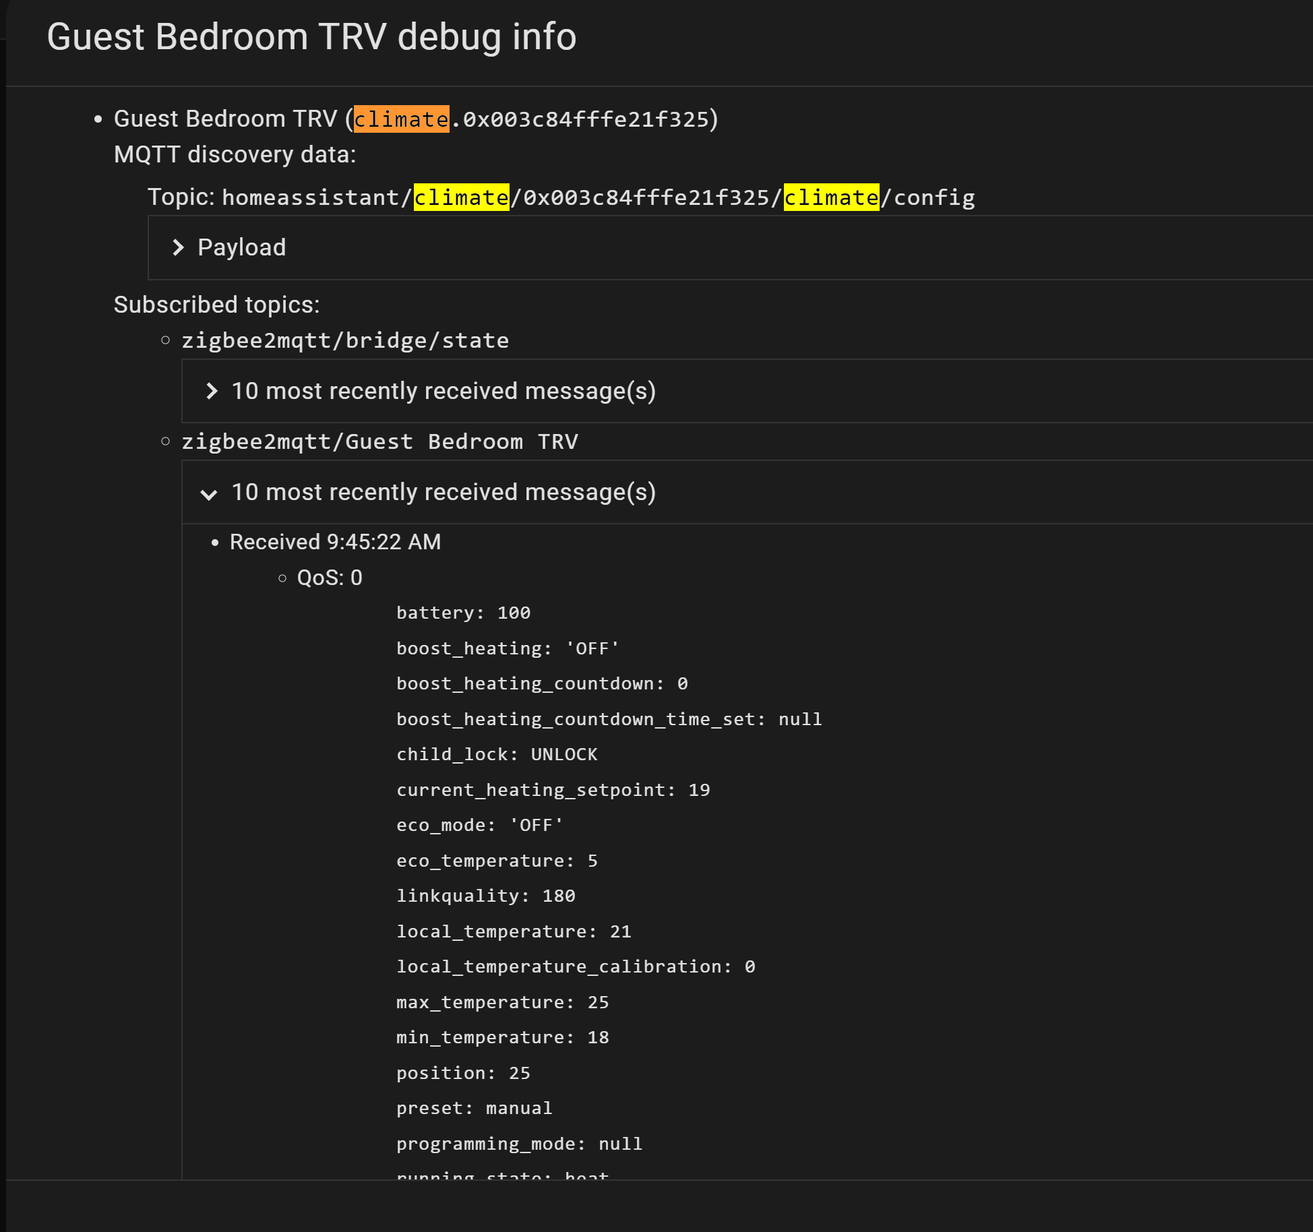This screenshot has height=1232, width=1313.
Task: Click the chevron arrow beside Payload
Action: pos(178,247)
